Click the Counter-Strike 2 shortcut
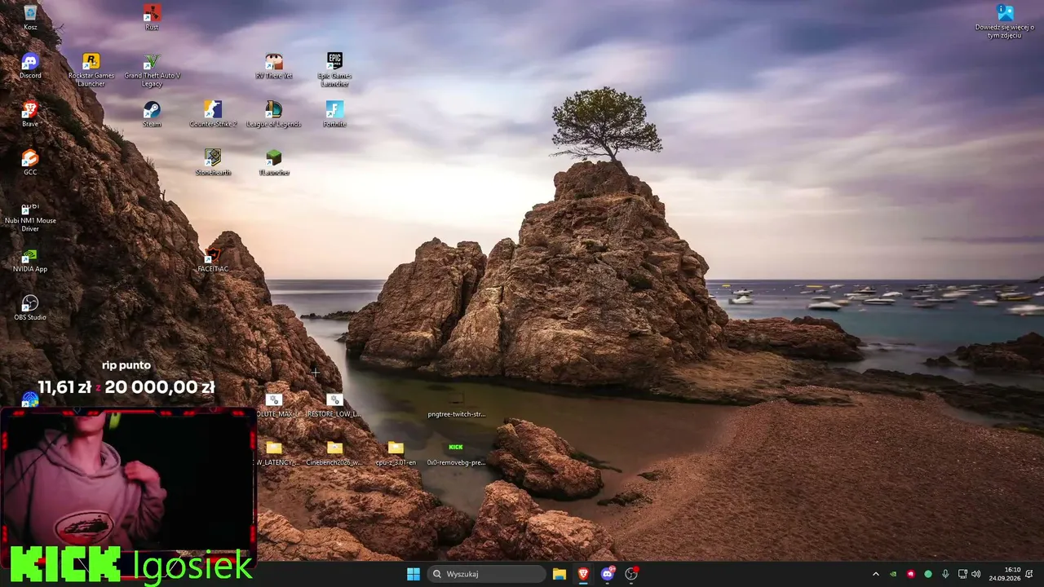The width and height of the screenshot is (1044, 587). click(213, 114)
